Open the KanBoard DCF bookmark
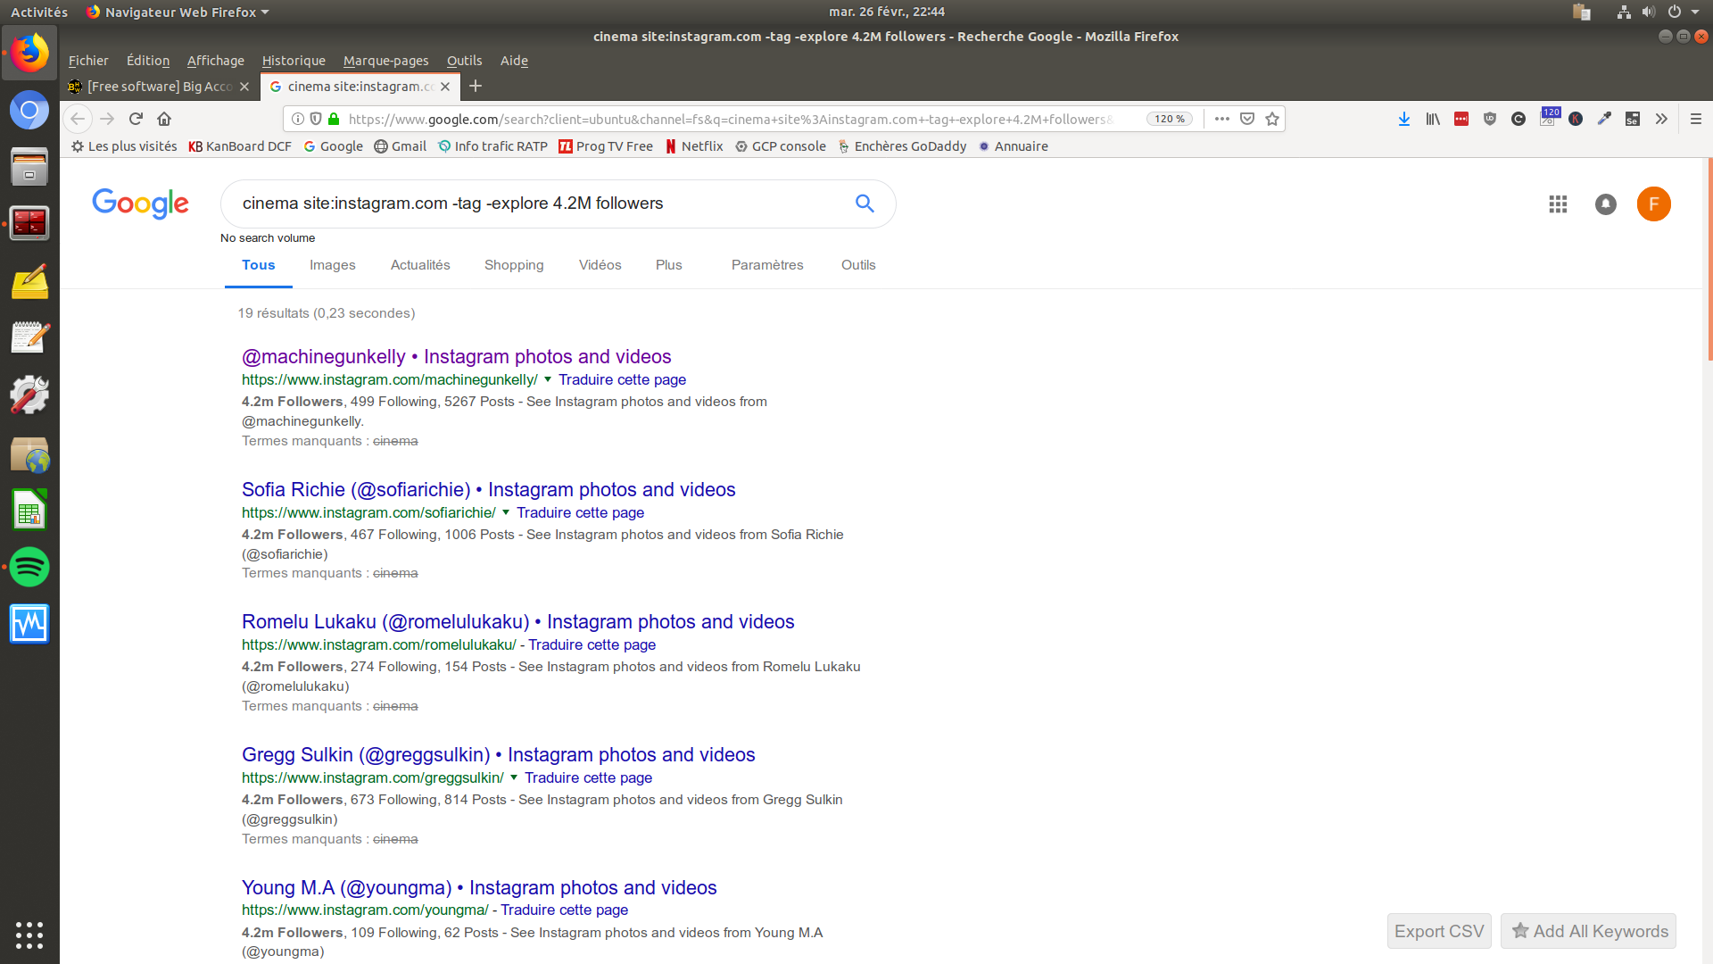 click(240, 146)
